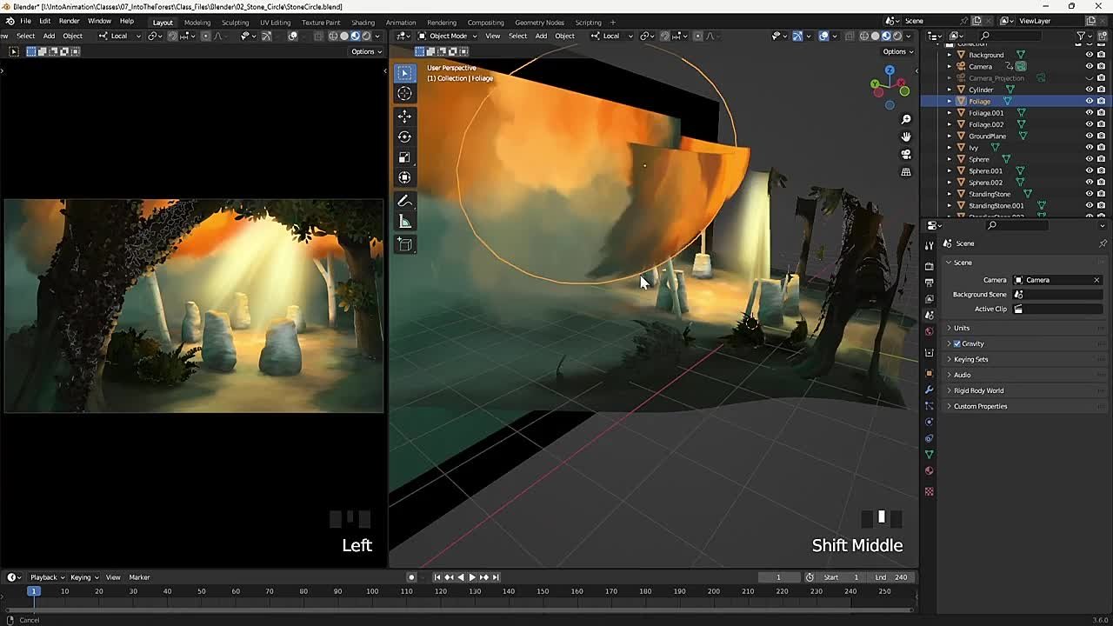
Task: Switch orthographic/perspective grid icon
Action: [906, 172]
